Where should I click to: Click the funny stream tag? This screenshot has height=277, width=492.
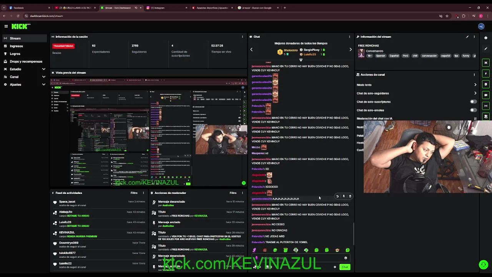tap(466, 56)
